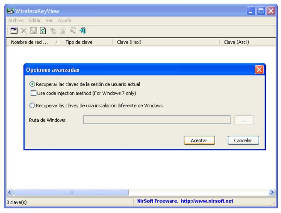The image size is (281, 213).
Task: Click the Delete (X) toolbar icon
Action: coord(24,31)
